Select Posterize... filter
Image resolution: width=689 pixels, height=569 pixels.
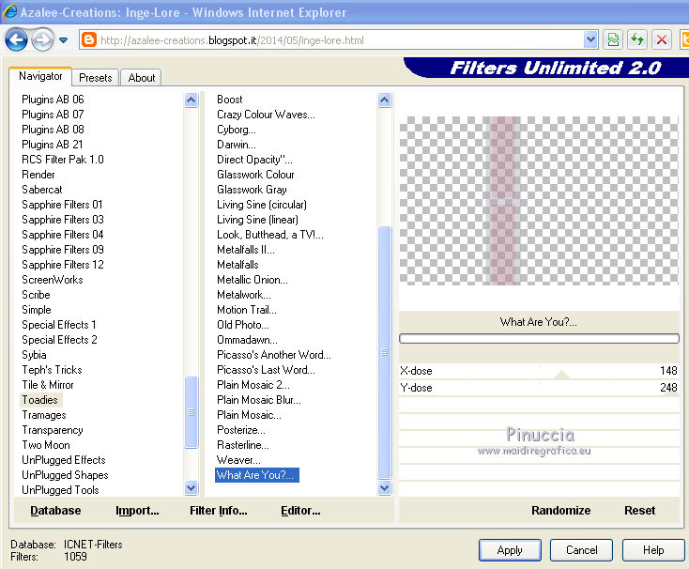tap(241, 430)
